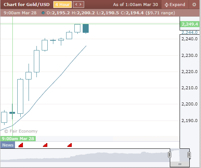201x168 pixels.
Task: Click the third red news impact icon
Action: [70, 145]
